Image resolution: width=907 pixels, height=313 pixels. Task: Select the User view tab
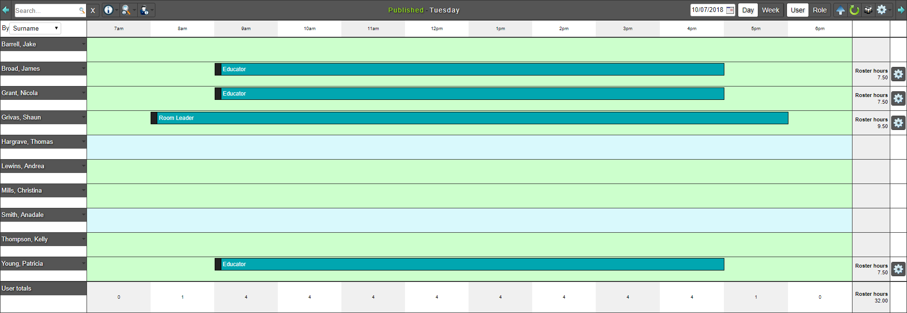pyautogui.click(x=798, y=10)
